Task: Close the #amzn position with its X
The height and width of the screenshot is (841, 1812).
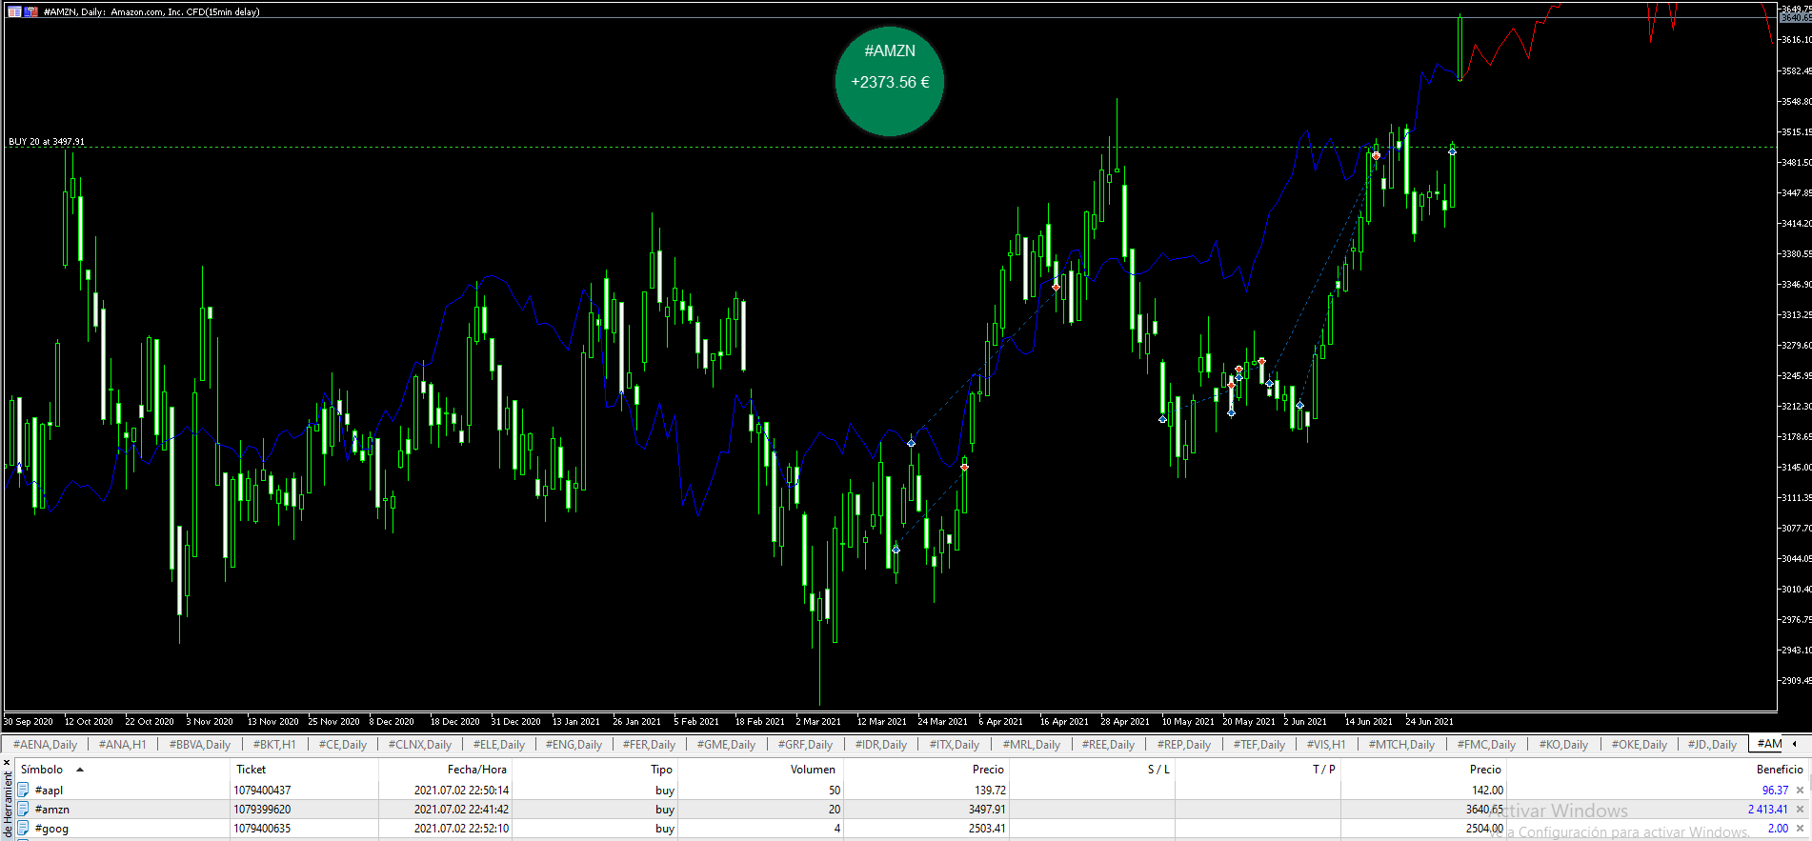Action: (1800, 810)
